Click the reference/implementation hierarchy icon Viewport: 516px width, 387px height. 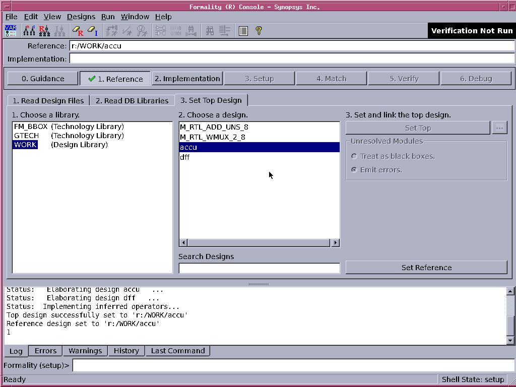pyautogui.click(x=29, y=31)
